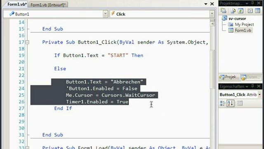
Task: Switch to the Daten... sources tab
Action: click(x=251, y=77)
